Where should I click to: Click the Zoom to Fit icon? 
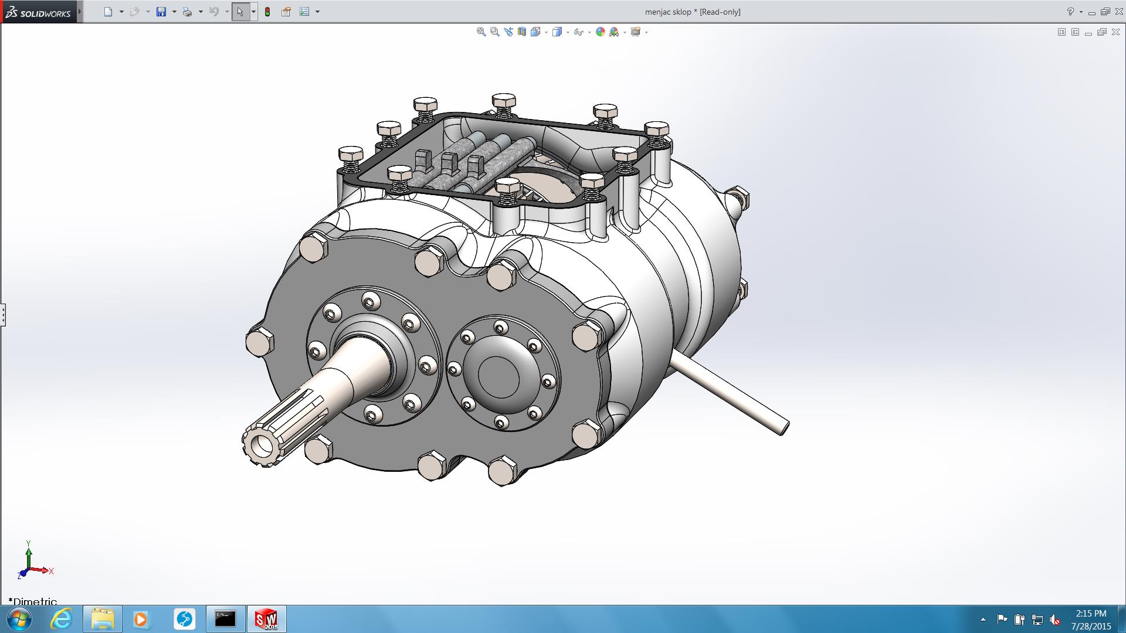pos(481,32)
